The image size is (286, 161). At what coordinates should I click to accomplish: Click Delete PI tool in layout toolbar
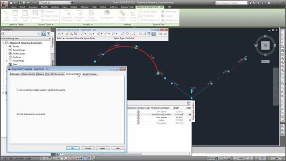point(71,34)
